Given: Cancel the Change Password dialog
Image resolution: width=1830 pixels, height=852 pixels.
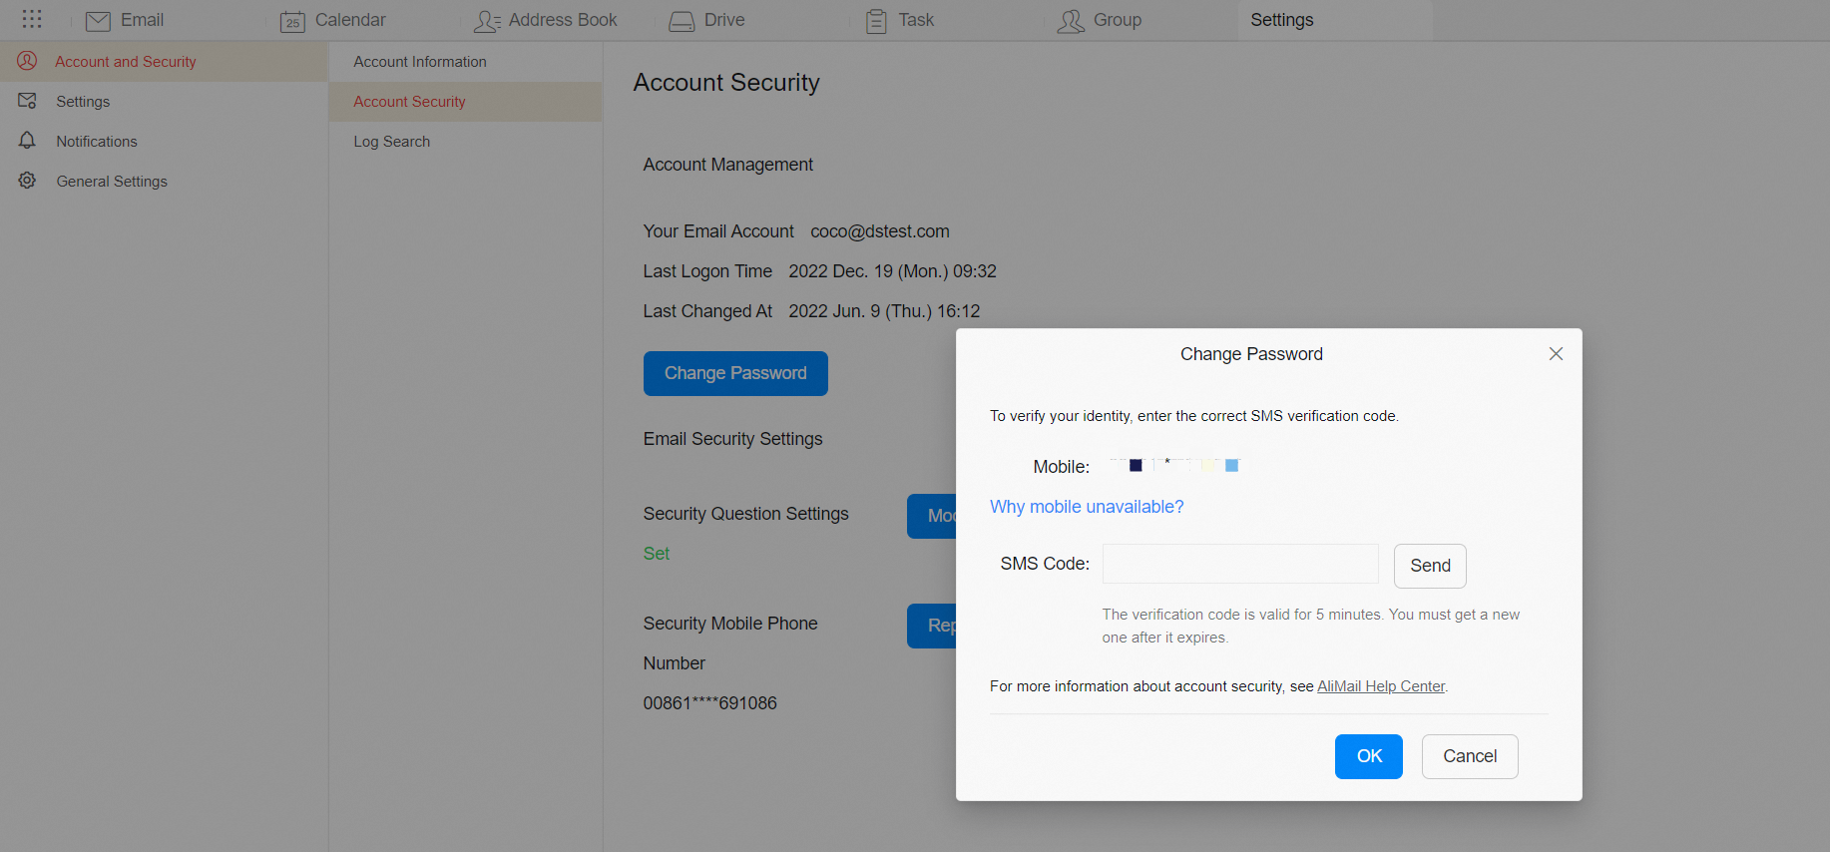Looking at the screenshot, I should (x=1469, y=756).
